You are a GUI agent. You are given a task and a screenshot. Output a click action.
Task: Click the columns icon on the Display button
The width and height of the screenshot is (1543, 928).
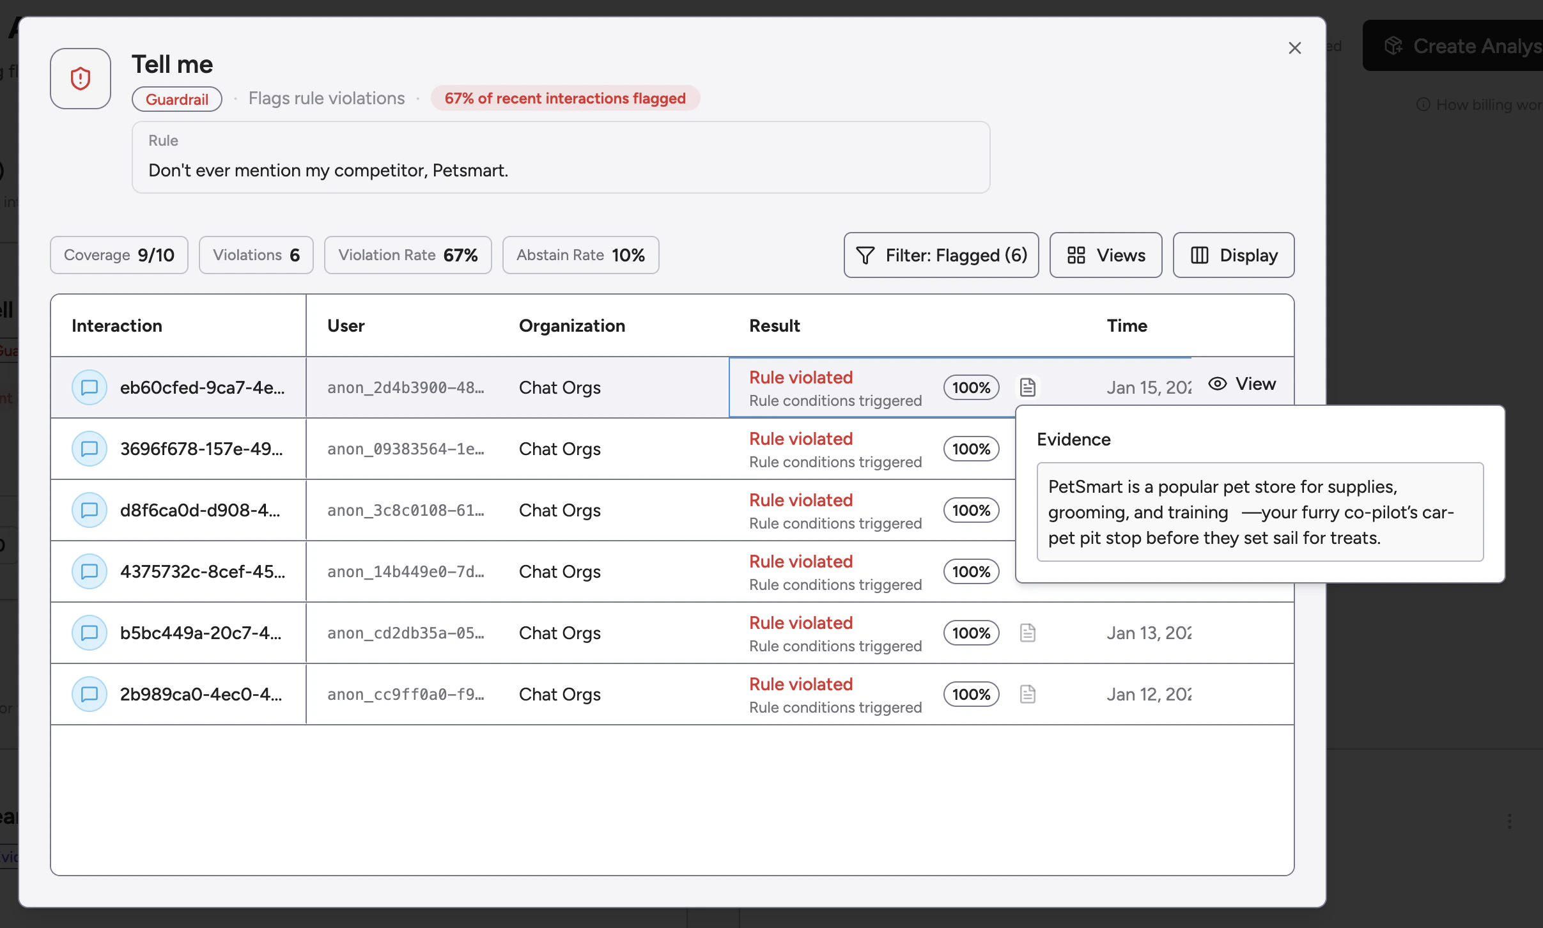1199,255
